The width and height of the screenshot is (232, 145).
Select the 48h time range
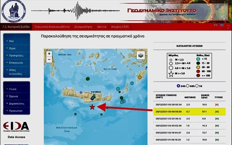(x=188, y=86)
